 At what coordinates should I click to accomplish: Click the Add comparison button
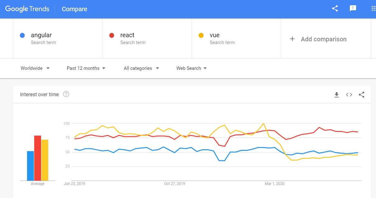pos(323,39)
